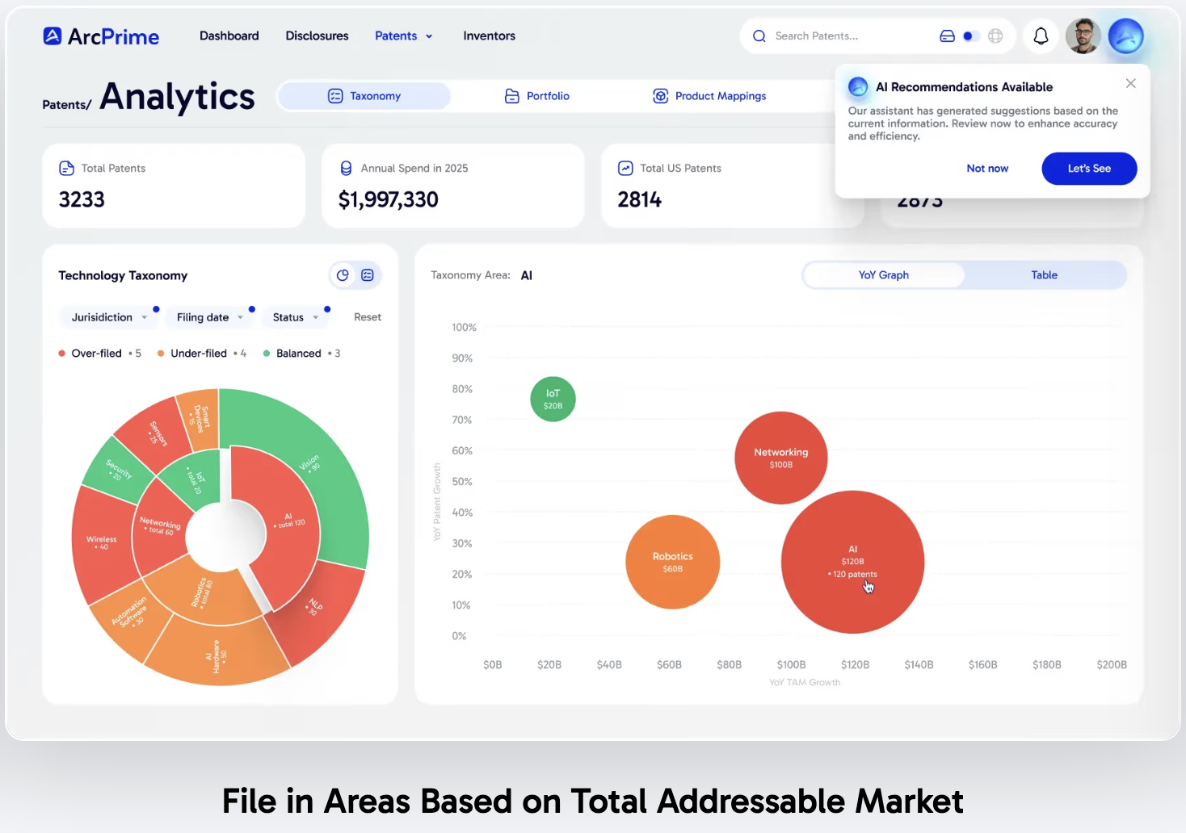Switch to the Product Mappings tab
Image resolution: width=1186 pixels, height=833 pixels.
709,96
